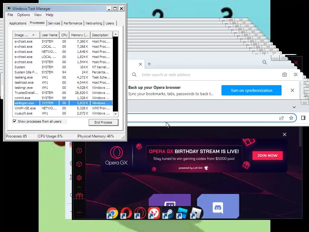Viewport: 309px width, 232px height.
Task: Sort by User Name column header
Action: coord(49,35)
